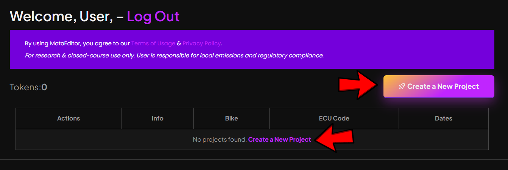The height and width of the screenshot is (170, 508).
Task: Click the No projects found message
Action: click(x=220, y=139)
